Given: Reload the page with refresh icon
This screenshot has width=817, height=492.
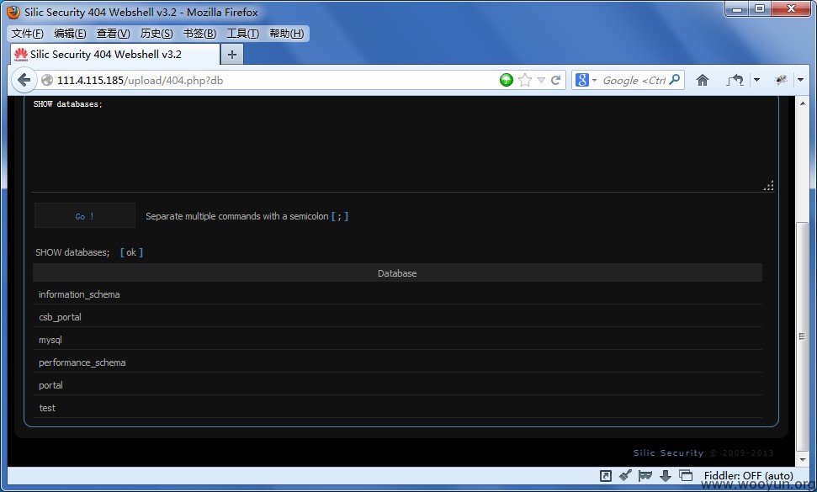Looking at the screenshot, I should [555, 80].
